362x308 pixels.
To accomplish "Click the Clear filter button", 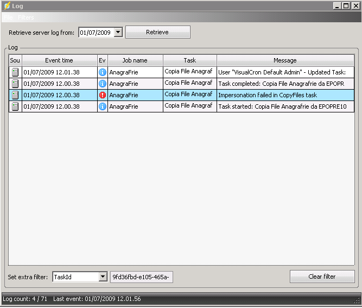I will 322,276.
